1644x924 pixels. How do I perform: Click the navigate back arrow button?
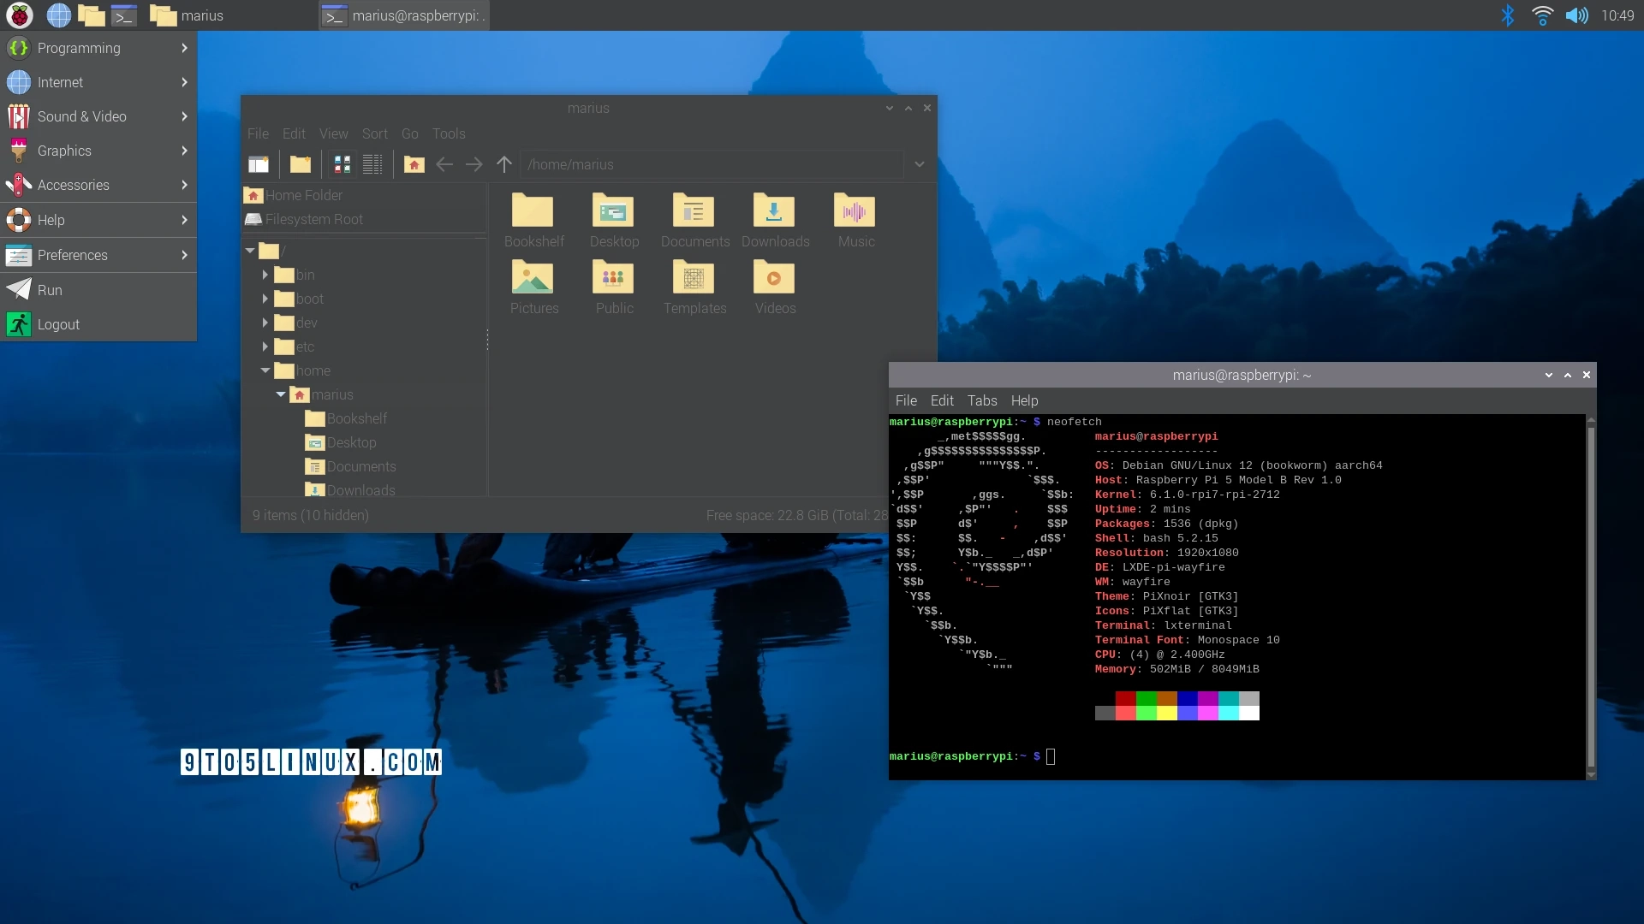(444, 165)
